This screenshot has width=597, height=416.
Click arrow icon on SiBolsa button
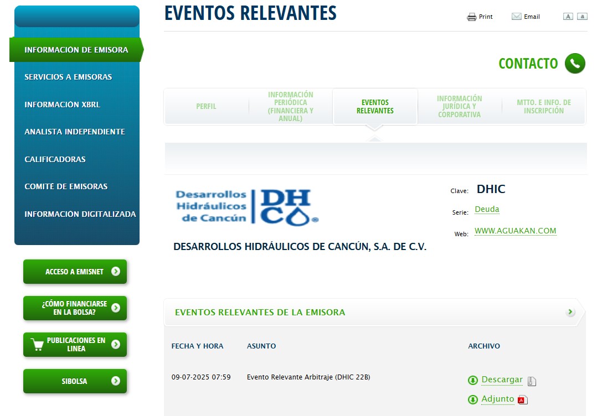115,381
